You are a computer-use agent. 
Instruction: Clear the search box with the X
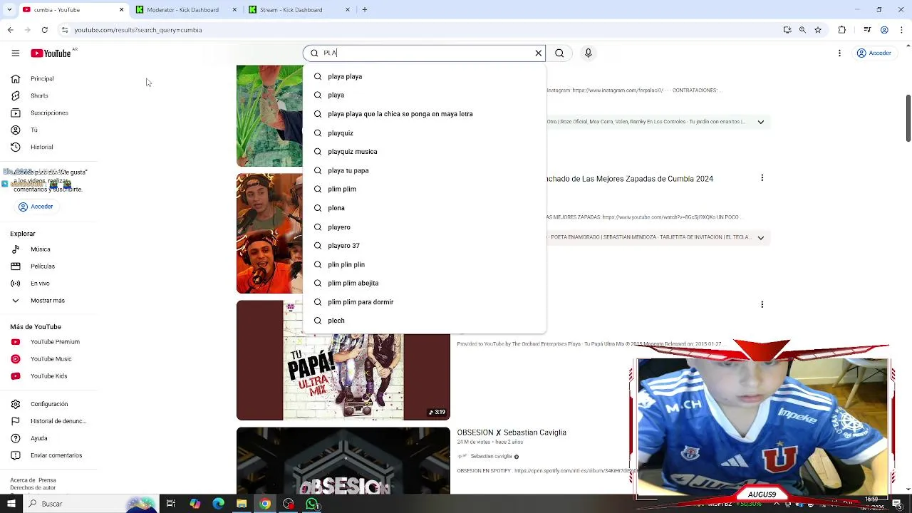[539, 53]
